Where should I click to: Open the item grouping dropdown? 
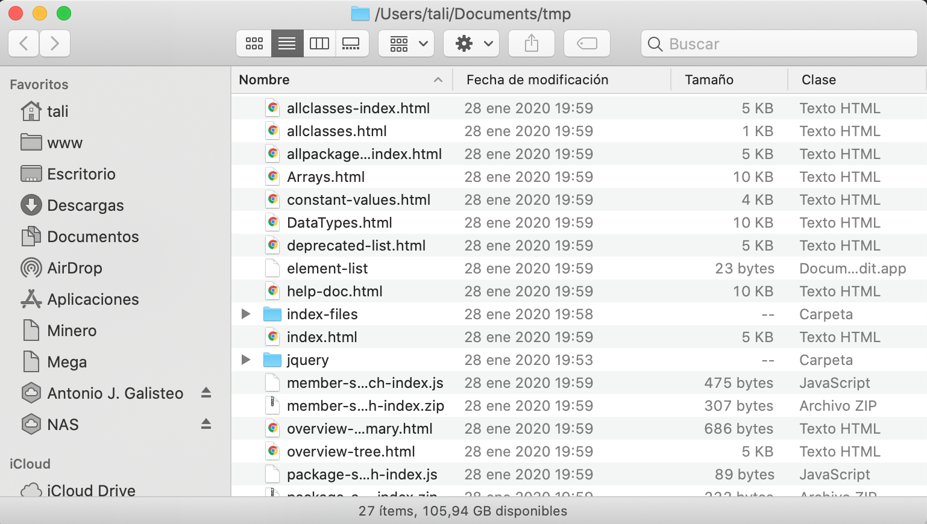click(x=406, y=43)
